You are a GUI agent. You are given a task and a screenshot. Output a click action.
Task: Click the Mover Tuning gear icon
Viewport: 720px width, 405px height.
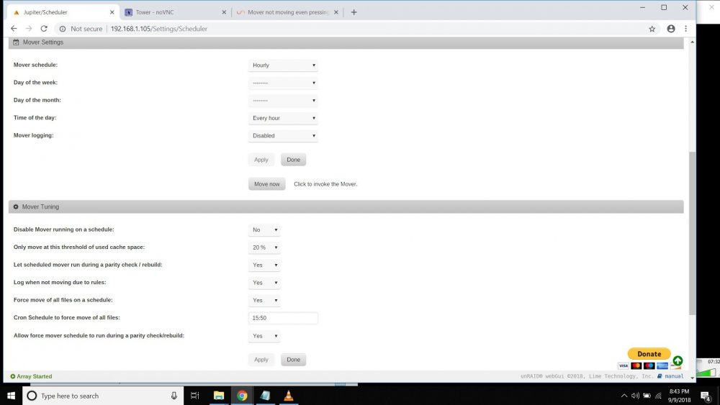pyautogui.click(x=16, y=207)
